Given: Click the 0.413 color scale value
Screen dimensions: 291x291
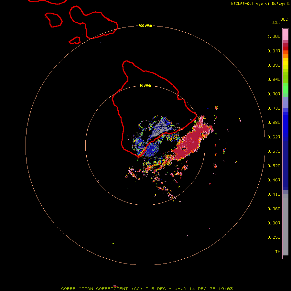Looking at the screenshot, I should (274, 194).
